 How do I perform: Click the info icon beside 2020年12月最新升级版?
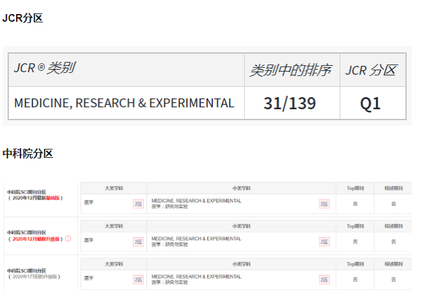coord(68,239)
